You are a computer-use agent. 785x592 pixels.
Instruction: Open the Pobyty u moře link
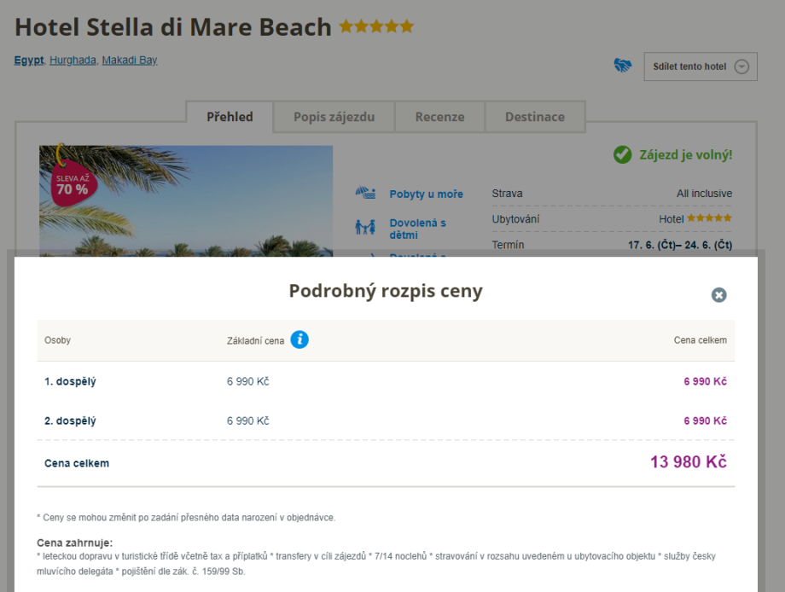pos(426,194)
